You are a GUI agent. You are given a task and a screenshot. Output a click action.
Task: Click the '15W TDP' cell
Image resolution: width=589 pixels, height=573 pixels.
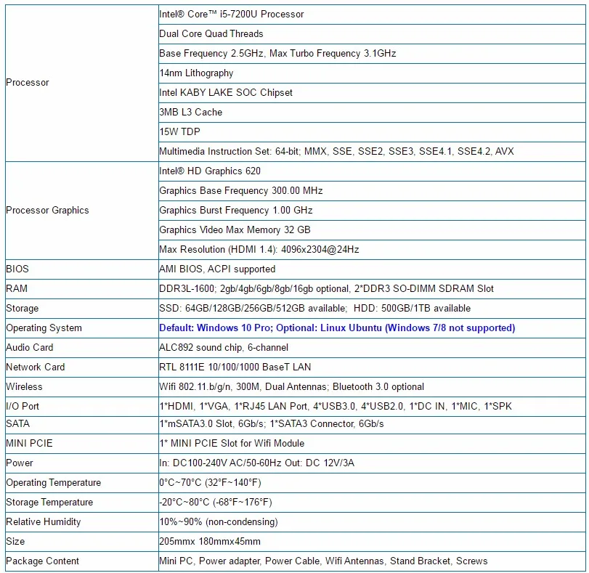372,131
